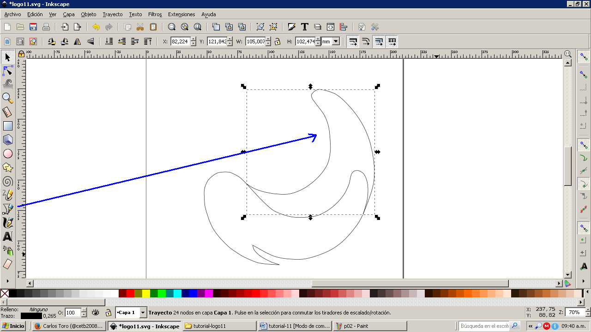
Task: Toggle move patterns with object
Action: [392, 41]
